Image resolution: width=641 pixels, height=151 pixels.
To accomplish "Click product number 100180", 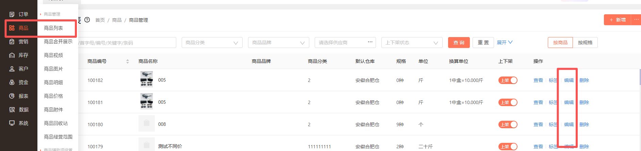I will click(95, 124).
